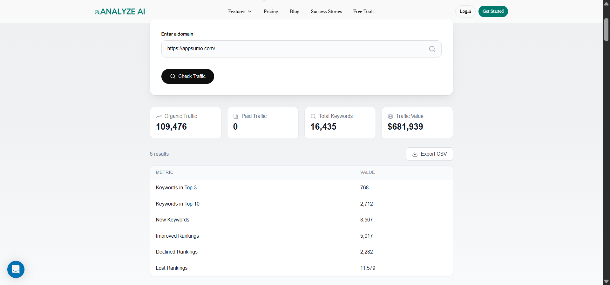Click the 'Enter a domain' label
This screenshot has height=285, width=610.
pos(177,34)
